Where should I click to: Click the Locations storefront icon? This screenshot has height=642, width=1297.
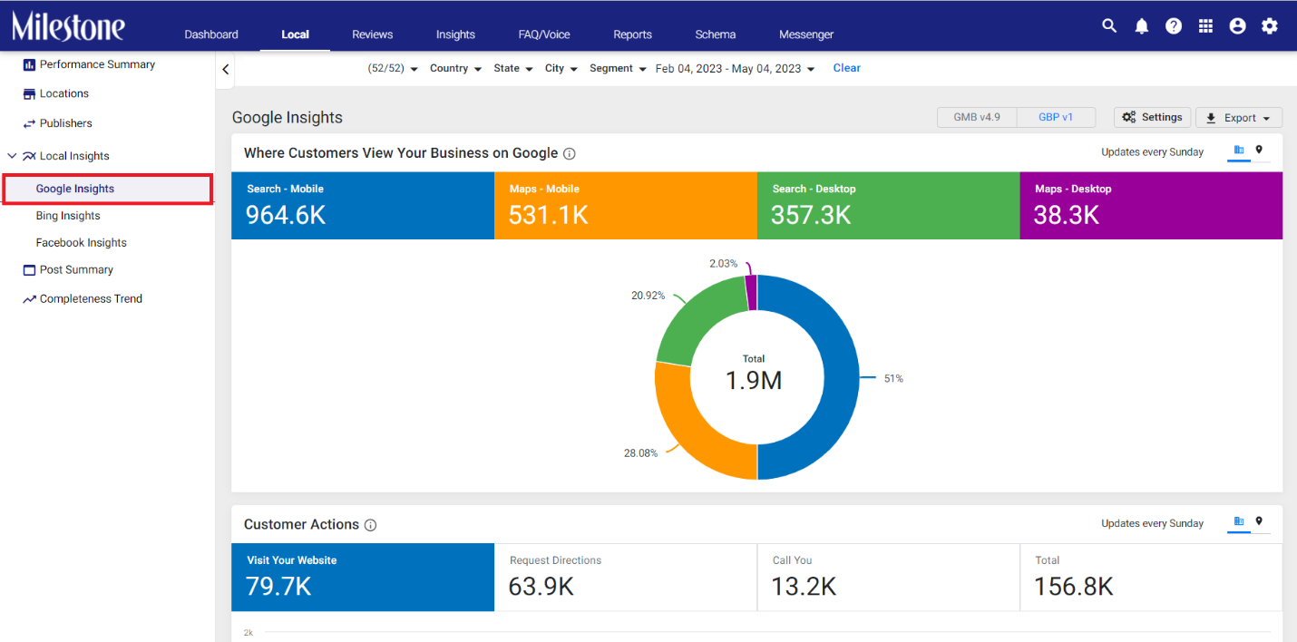coord(29,93)
